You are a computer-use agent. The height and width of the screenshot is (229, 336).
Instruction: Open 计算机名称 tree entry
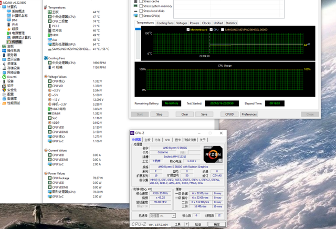[19, 16]
